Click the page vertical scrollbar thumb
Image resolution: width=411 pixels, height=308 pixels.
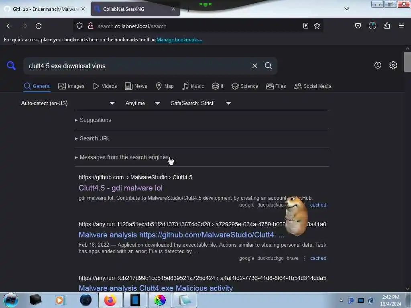[407, 62]
